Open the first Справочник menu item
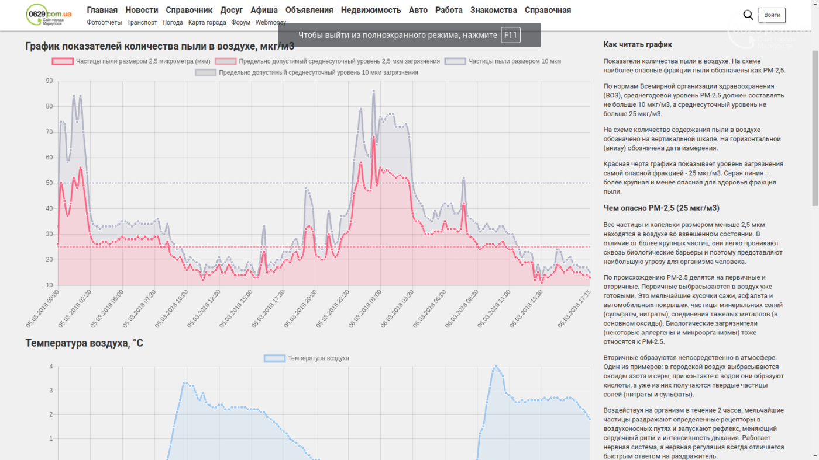819x460 pixels. pos(189,10)
